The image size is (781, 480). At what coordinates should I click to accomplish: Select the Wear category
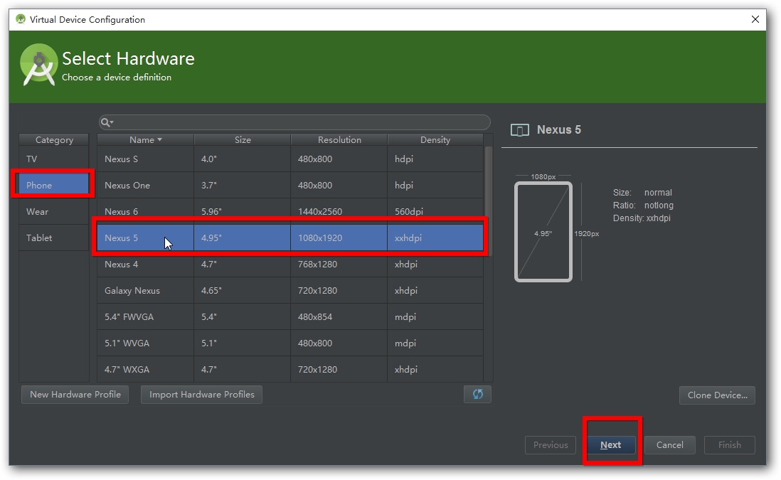(x=54, y=212)
